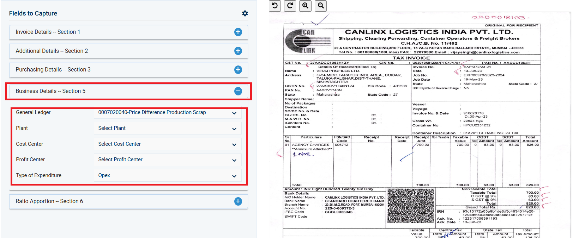Click the Invoice Details -- Section 1 header
Viewport: 579px width, 238px height.
tap(128, 32)
